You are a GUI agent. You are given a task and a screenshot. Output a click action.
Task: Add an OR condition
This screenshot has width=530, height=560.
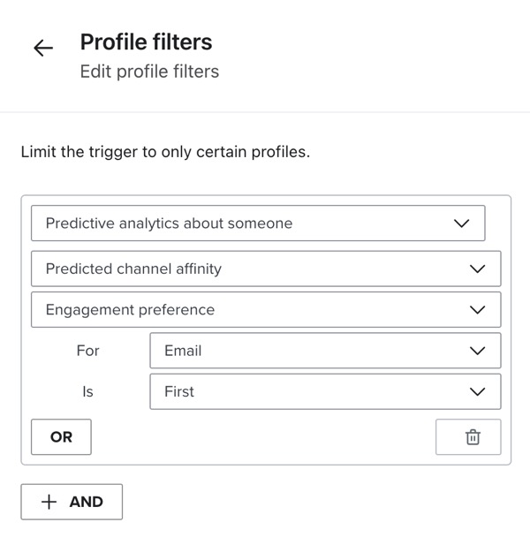coord(61,437)
